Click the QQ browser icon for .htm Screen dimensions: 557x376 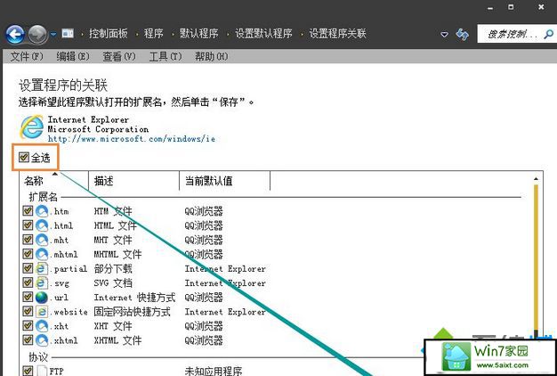pos(42,211)
